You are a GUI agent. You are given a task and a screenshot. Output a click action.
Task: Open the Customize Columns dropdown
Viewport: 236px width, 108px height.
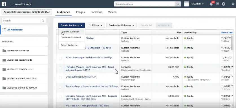(x=122, y=25)
